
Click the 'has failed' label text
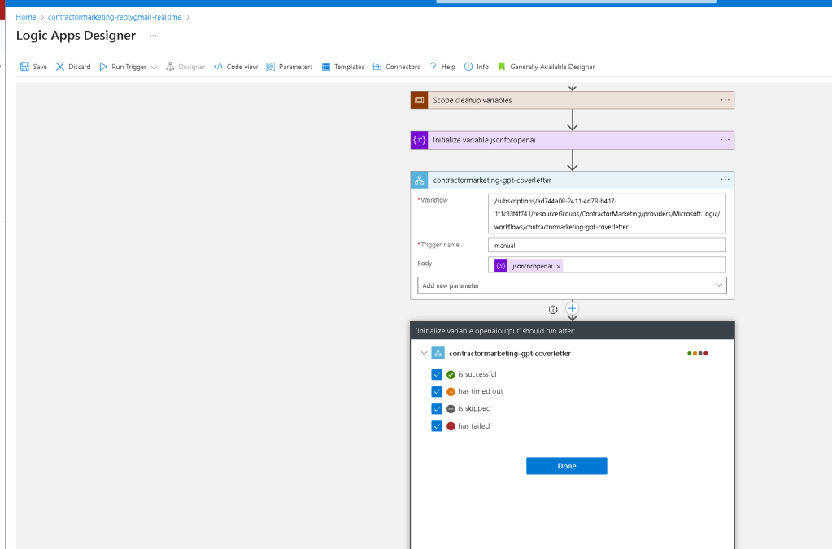474,426
